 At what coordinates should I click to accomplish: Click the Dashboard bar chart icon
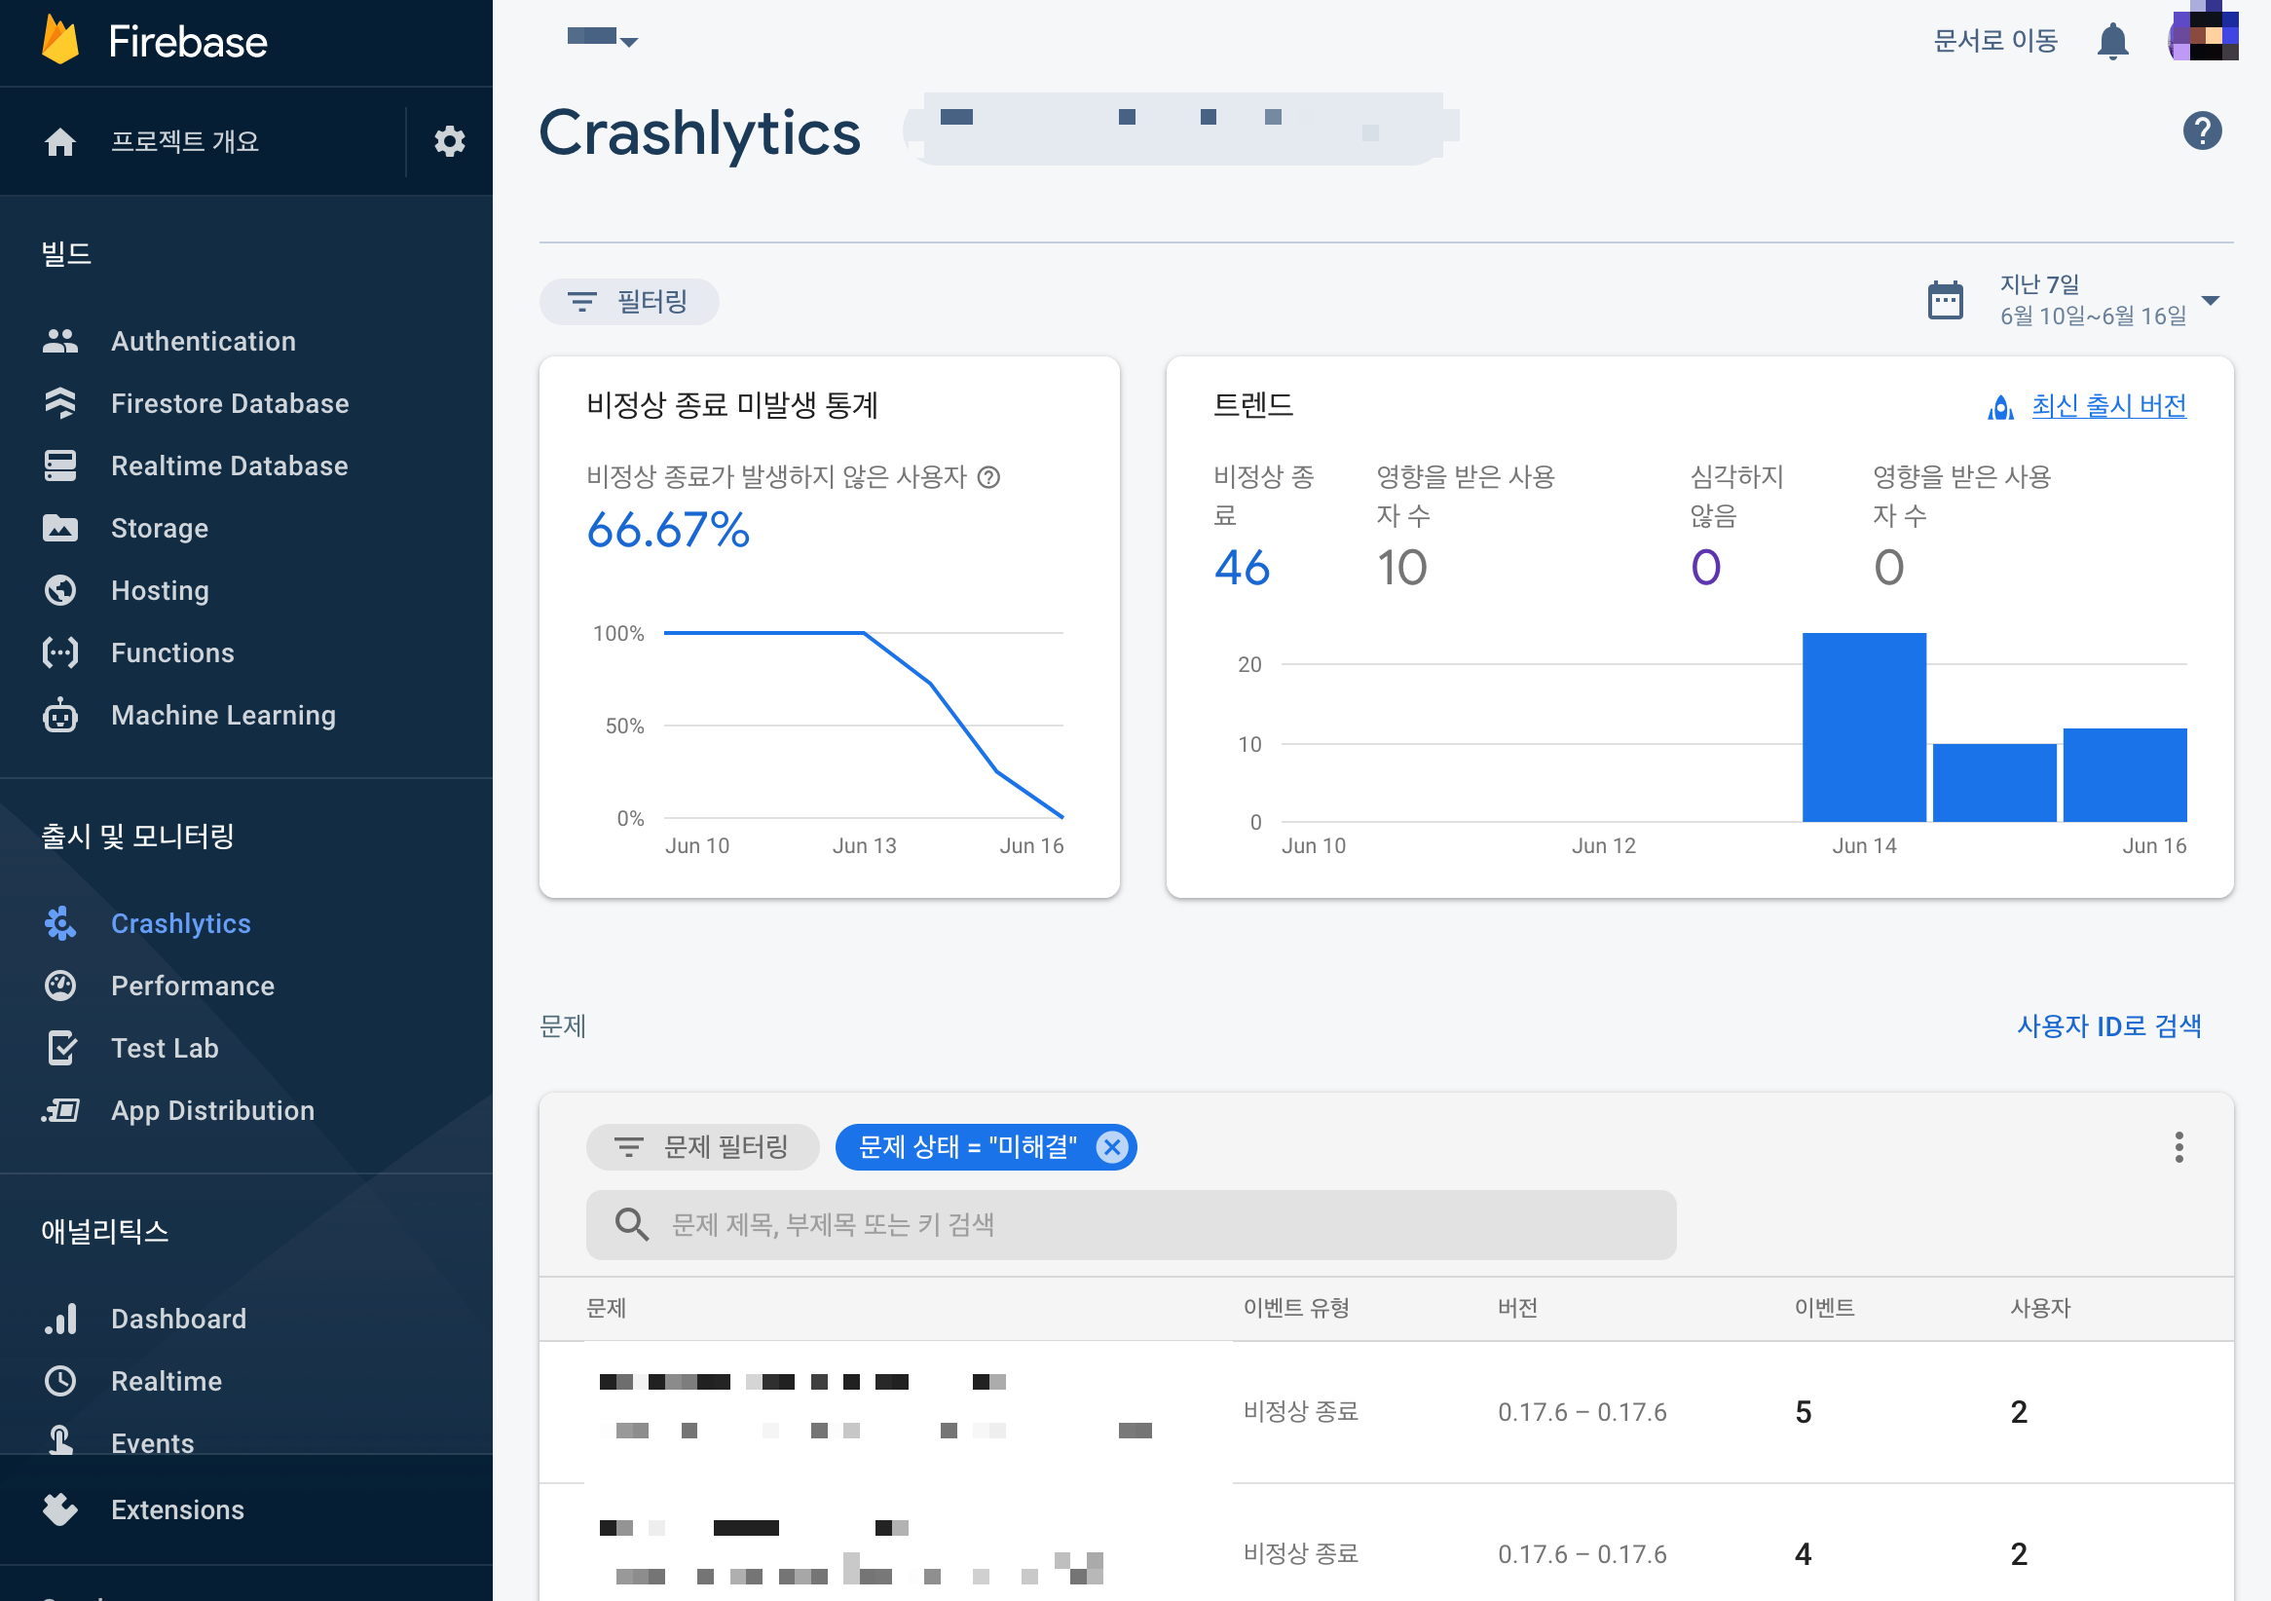60,1320
